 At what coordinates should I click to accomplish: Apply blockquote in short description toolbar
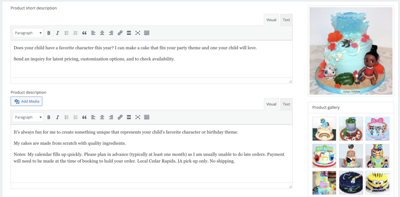pos(84,33)
